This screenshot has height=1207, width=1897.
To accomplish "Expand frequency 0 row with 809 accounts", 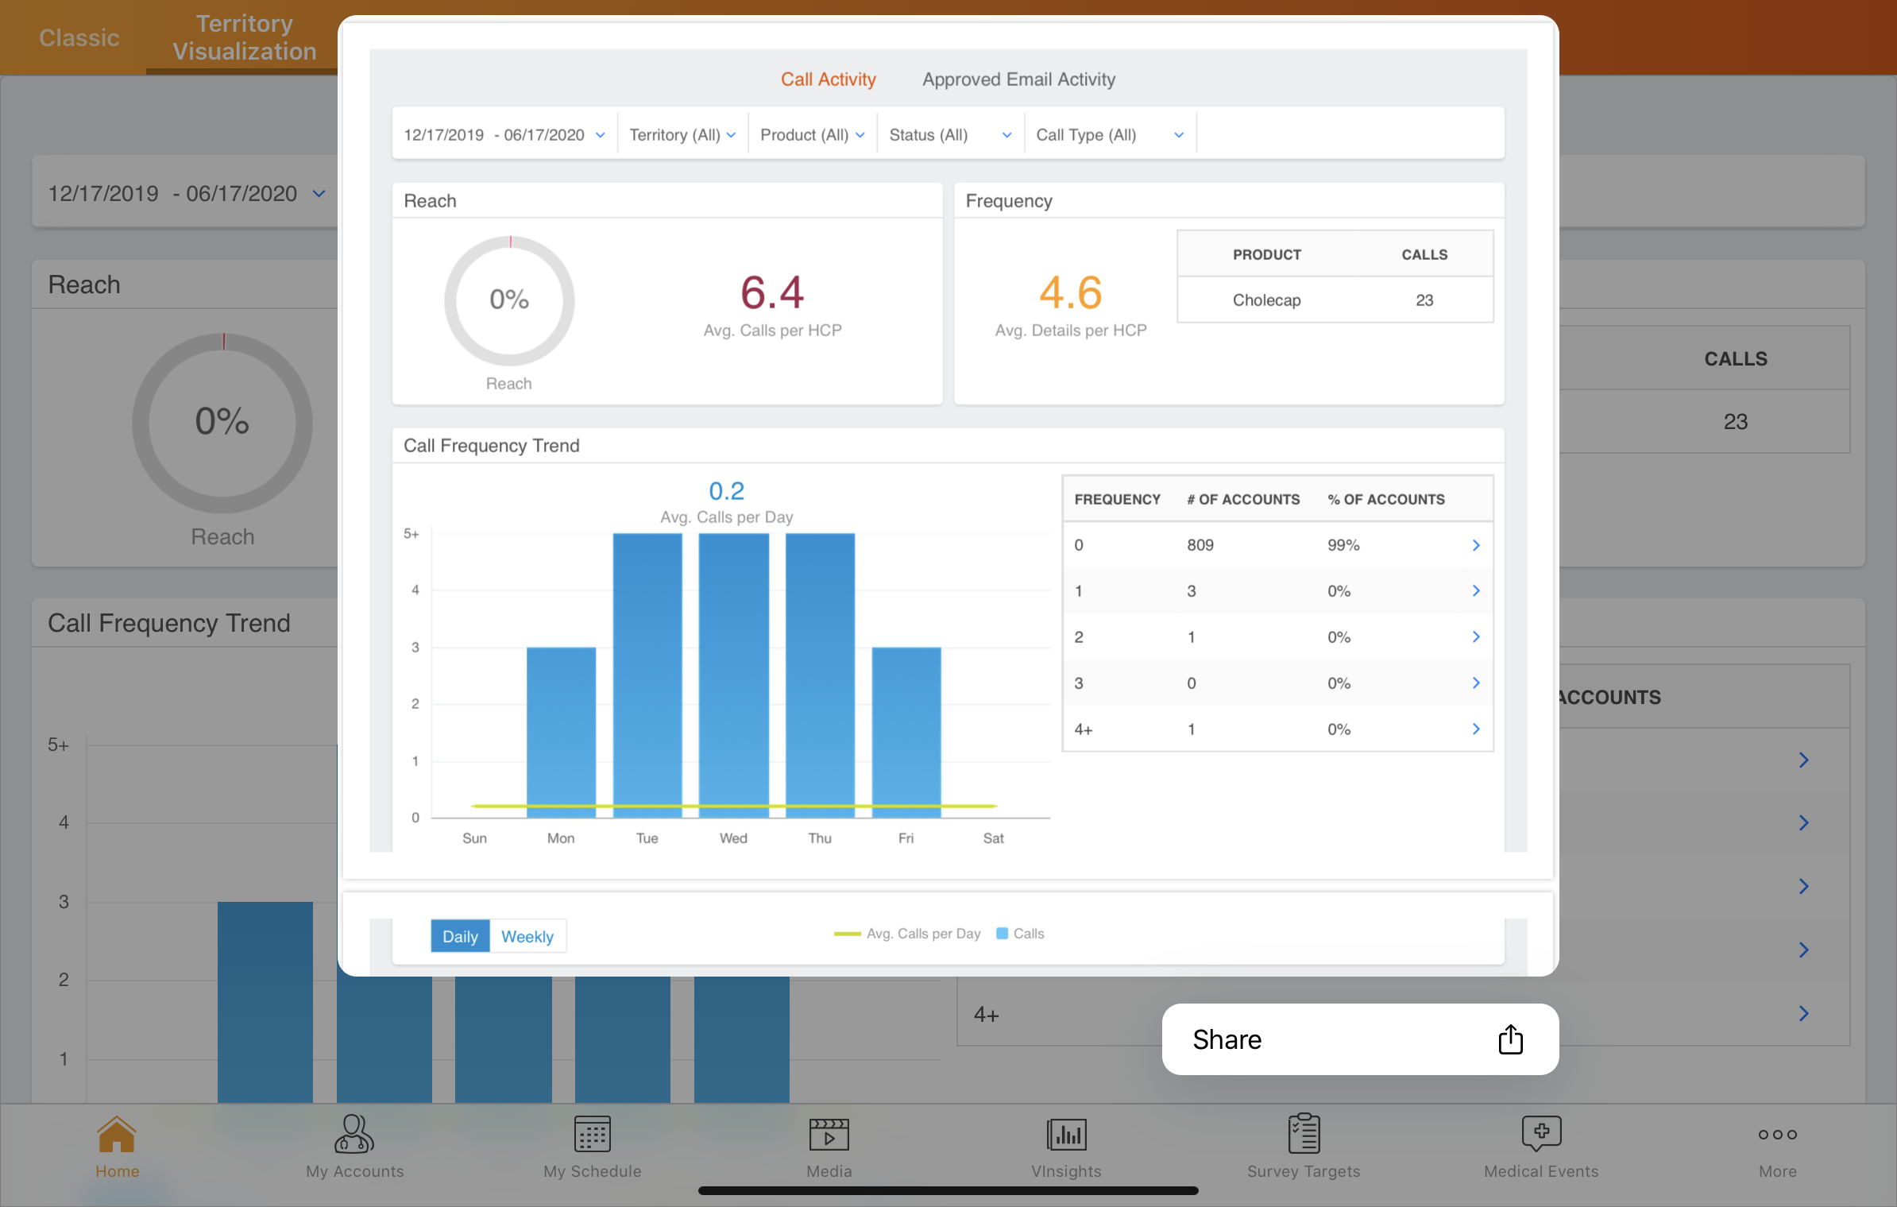I will [x=1475, y=545].
